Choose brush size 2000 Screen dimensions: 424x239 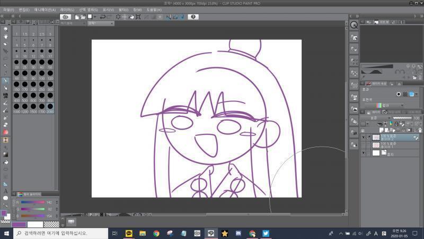tap(50, 108)
